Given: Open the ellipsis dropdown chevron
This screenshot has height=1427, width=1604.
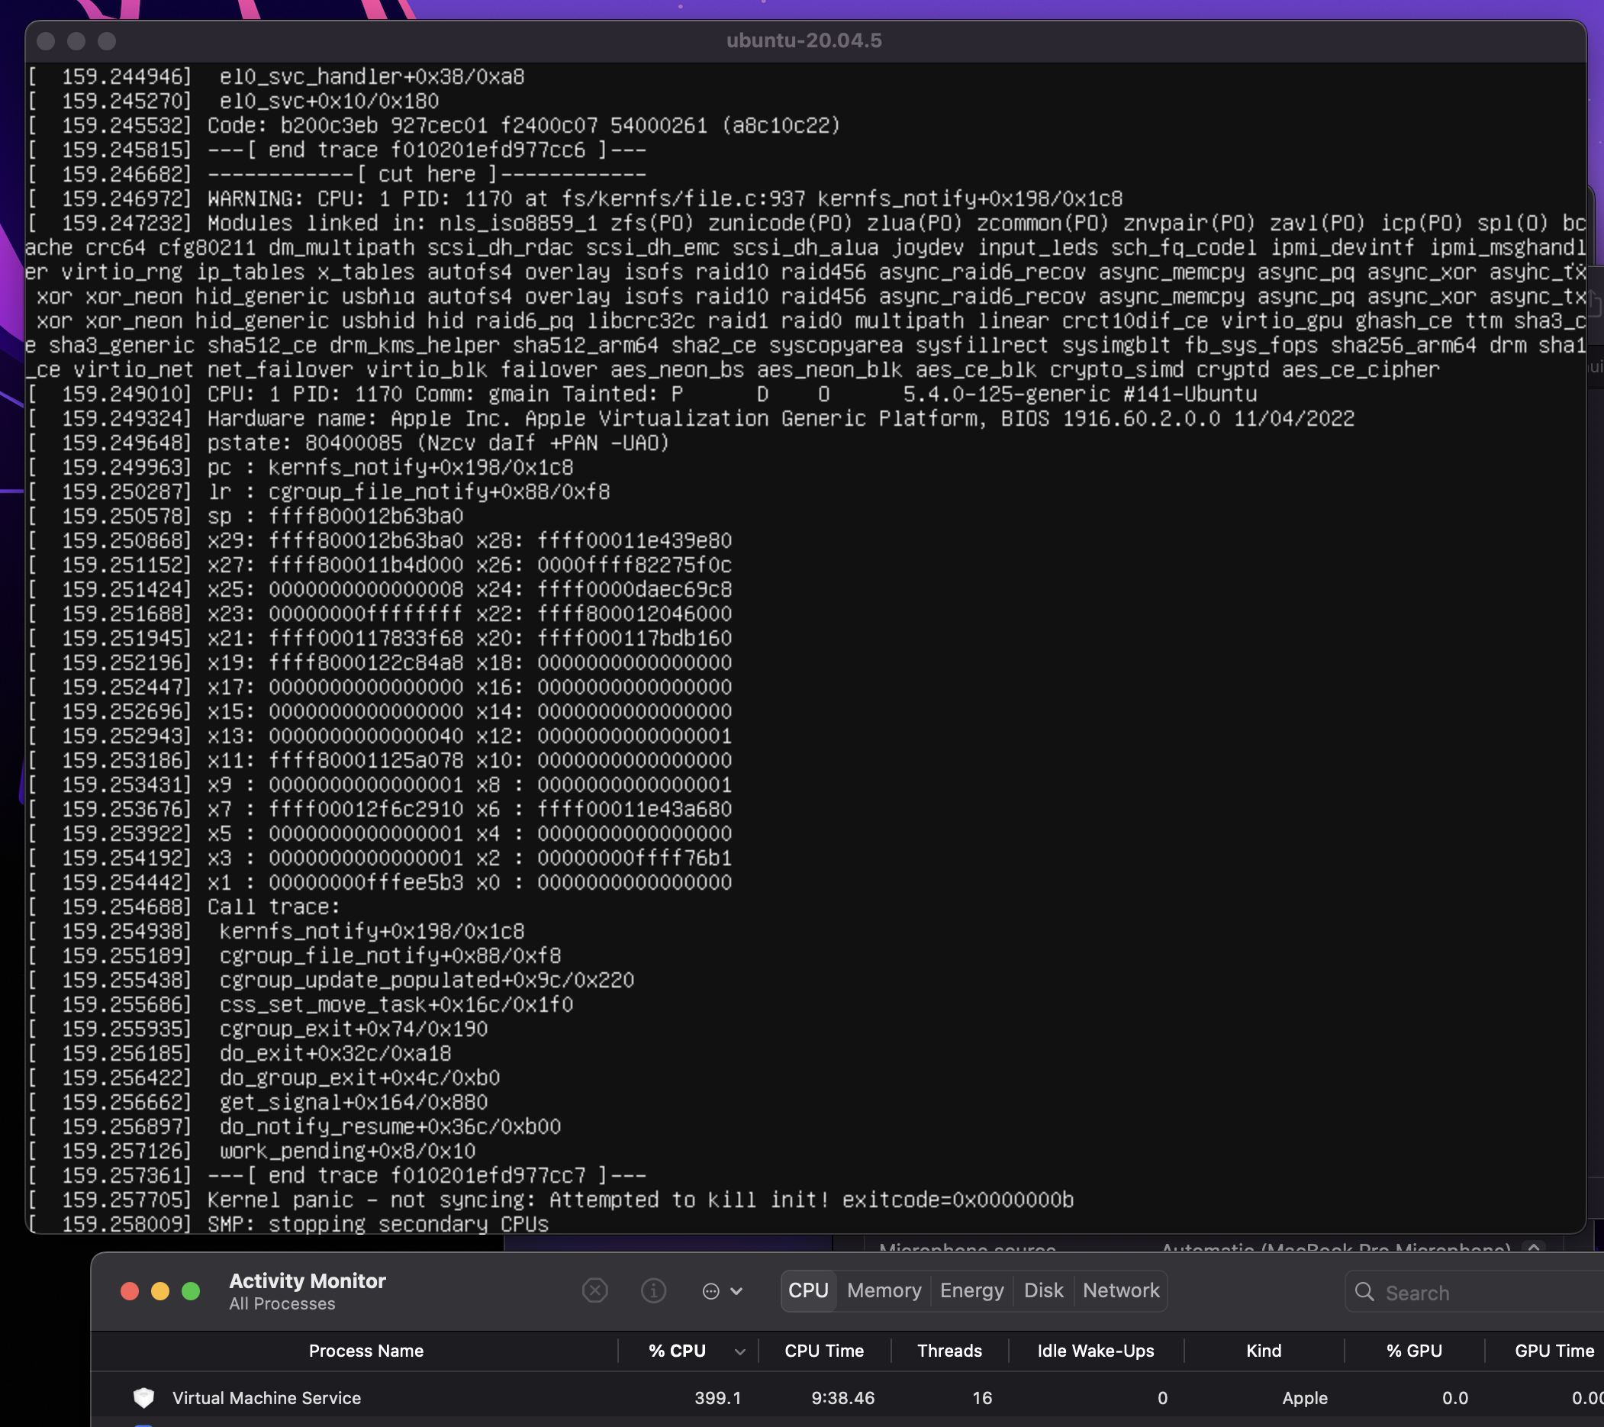Looking at the screenshot, I should click(736, 1290).
